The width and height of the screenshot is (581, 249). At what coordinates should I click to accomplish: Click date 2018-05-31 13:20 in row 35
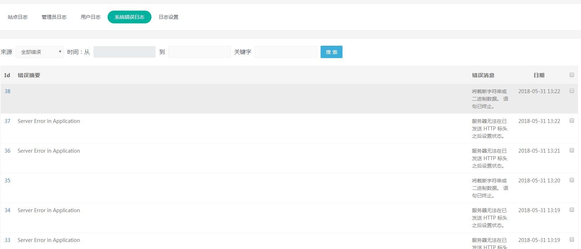click(x=539, y=181)
